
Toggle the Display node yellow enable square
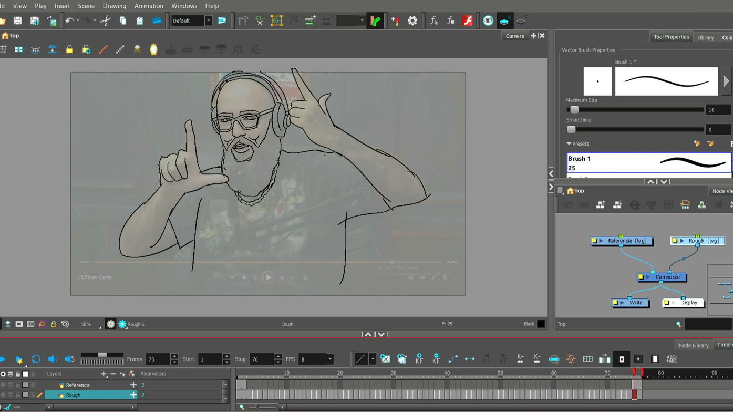tap(667, 303)
